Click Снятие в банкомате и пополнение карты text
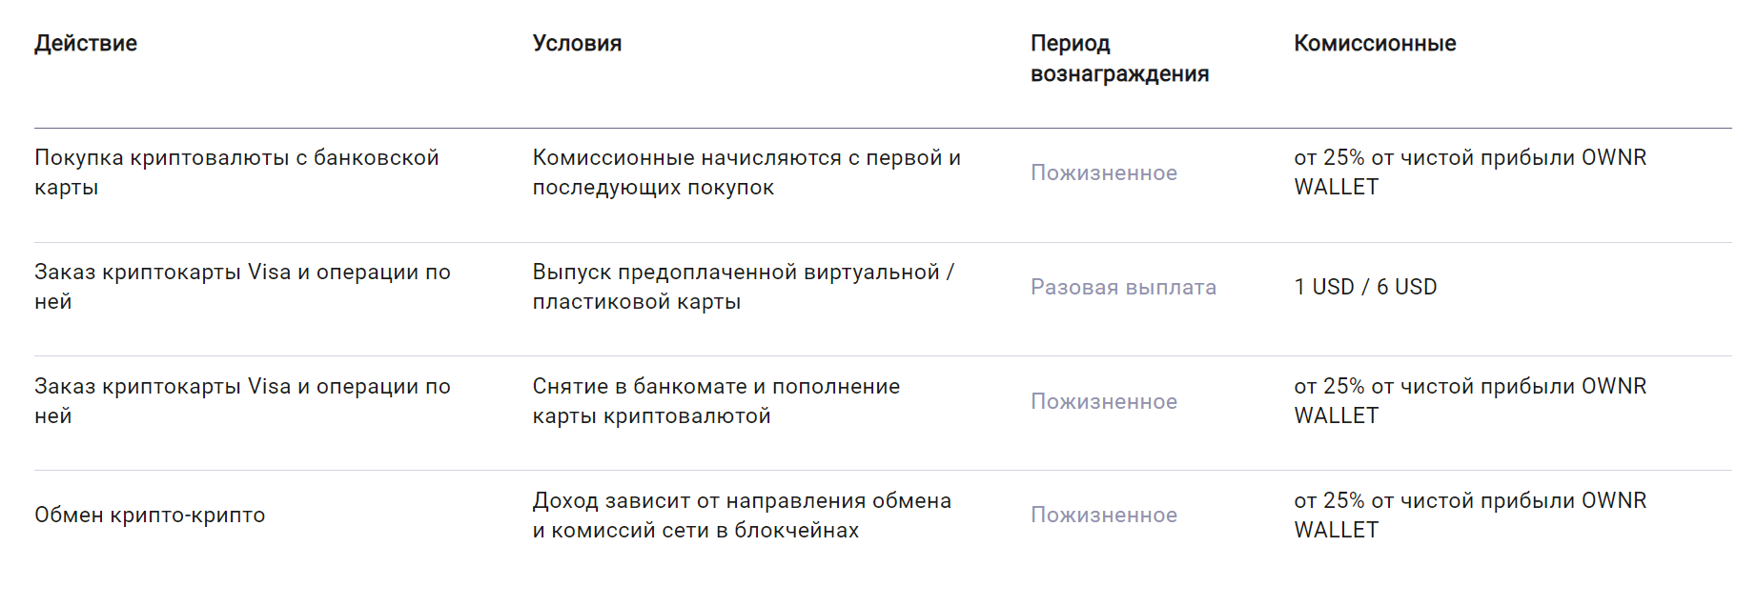Screen dimensions: 1737x607 [x=716, y=401]
